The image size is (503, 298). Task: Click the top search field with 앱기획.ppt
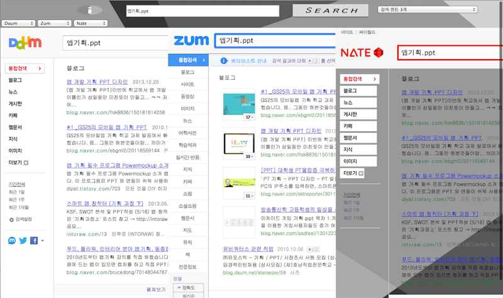pyautogui.click(x=202, y=11)
